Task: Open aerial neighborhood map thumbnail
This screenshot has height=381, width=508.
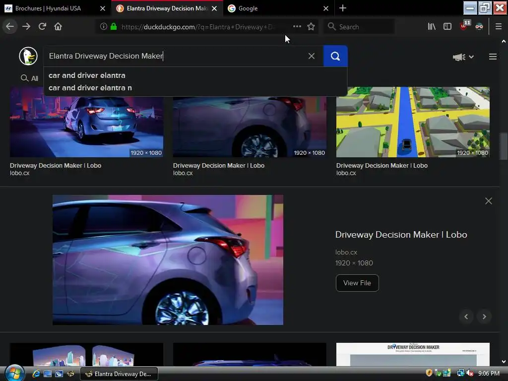Action: pos(413,122)
